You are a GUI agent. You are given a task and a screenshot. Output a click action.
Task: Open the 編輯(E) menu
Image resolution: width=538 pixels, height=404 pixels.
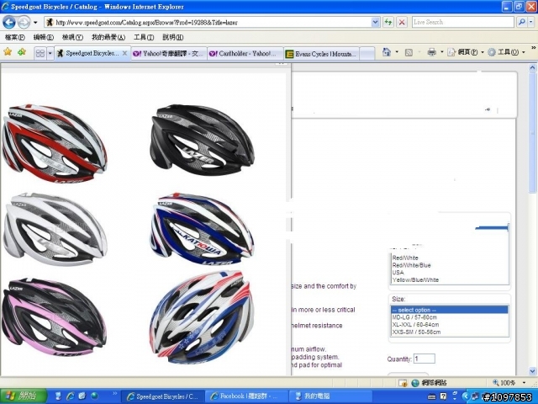point(44,37)
